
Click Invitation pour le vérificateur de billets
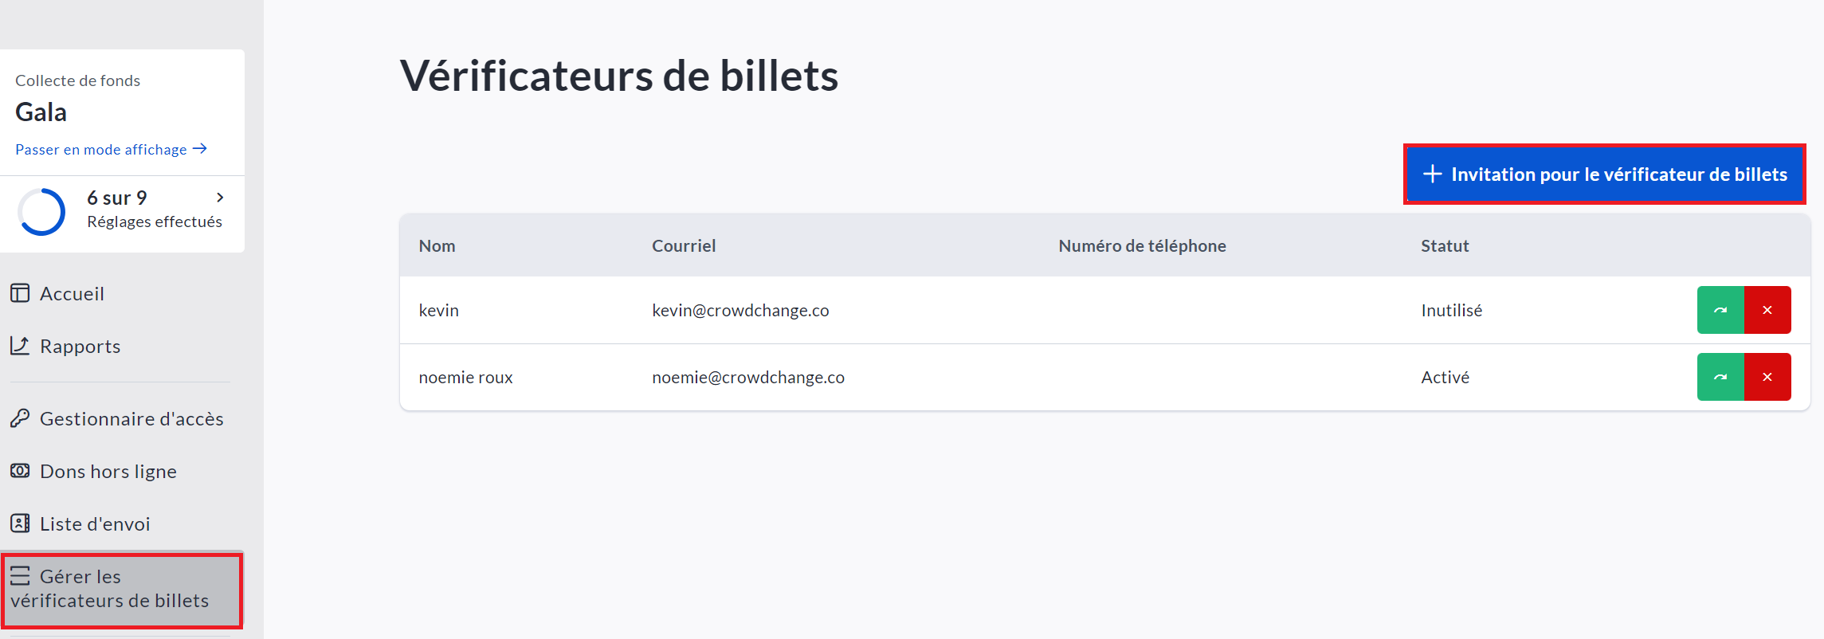pyautogui.click(x=1604, y=174)
